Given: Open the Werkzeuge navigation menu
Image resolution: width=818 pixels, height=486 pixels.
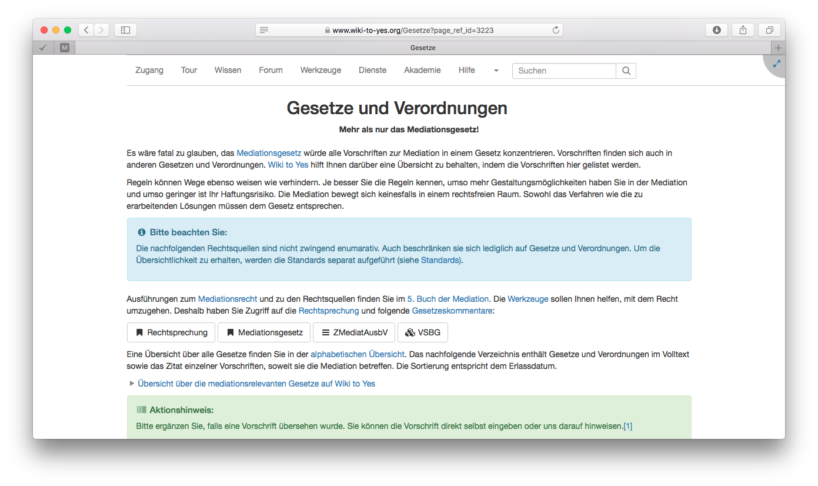Looking at the screenshot, I should 320,70.
